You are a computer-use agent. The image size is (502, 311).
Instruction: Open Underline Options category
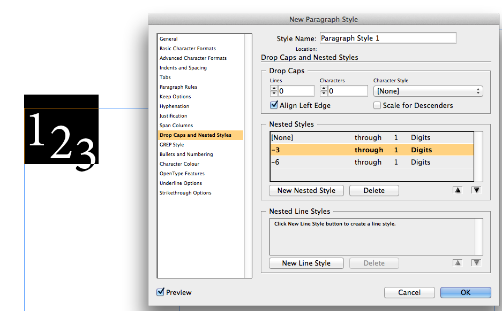click(181, 183)
